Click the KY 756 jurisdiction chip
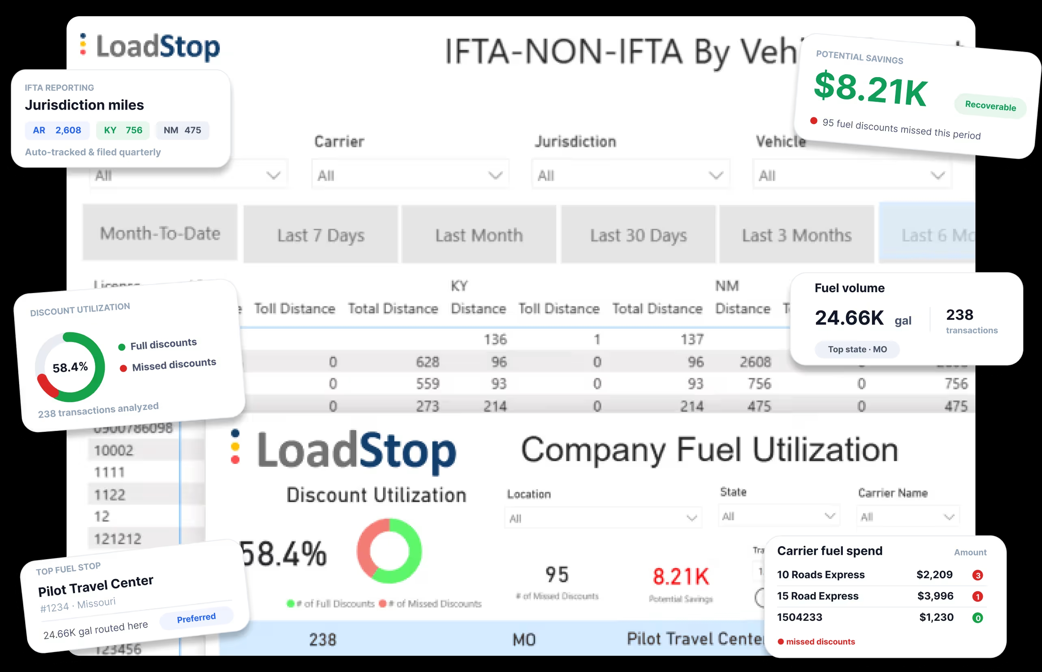Screen dimensions: 1042x672 click(123, 130)
